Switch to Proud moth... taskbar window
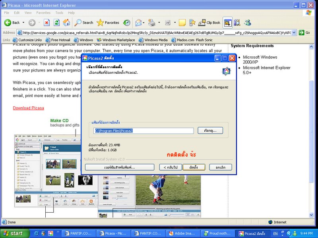Image resolution: width=318 pixels, height=238 pixels. (217, 233)
